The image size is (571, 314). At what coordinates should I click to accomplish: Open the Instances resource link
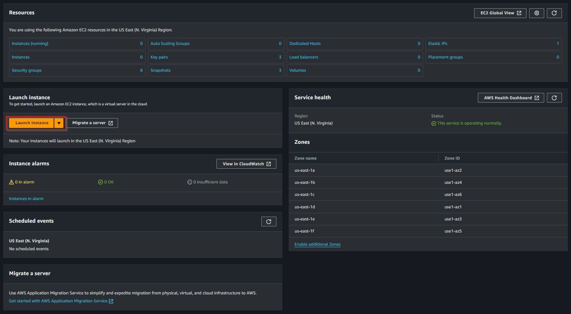point(21,57)
